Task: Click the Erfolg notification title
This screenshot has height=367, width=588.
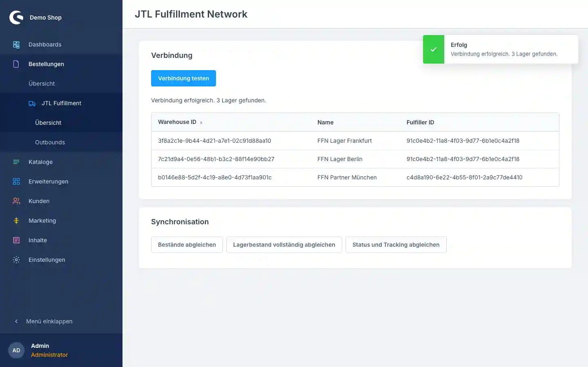Action: 459,45
